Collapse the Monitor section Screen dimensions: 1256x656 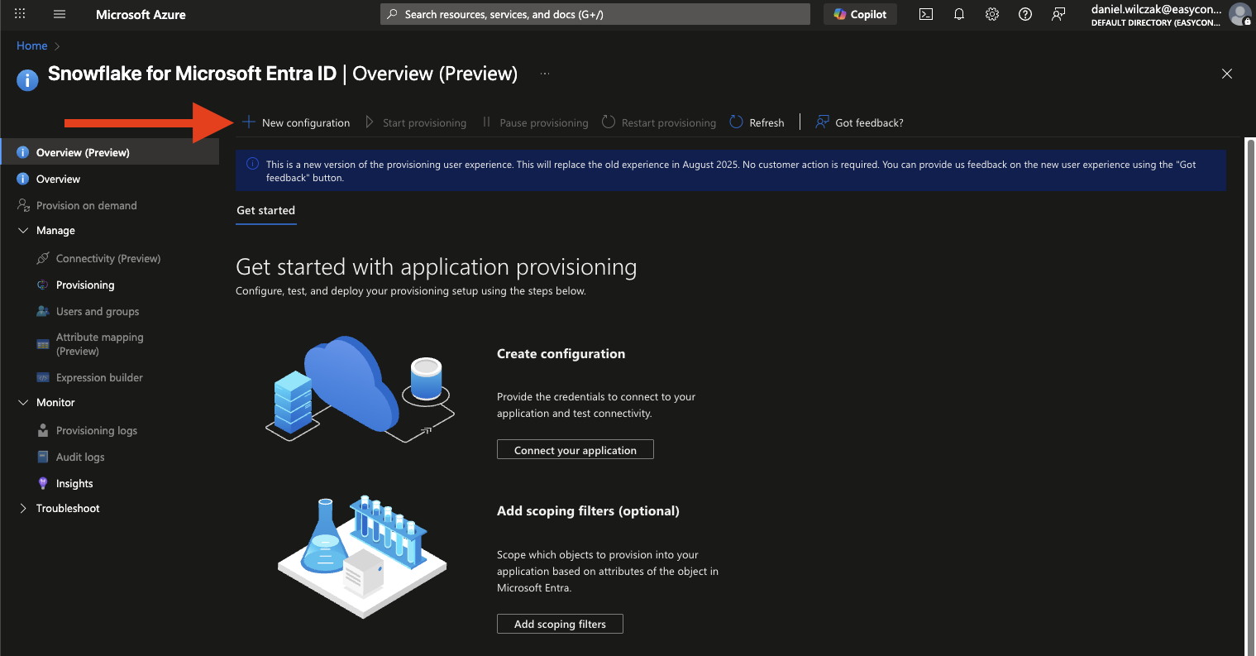point(23,403)
